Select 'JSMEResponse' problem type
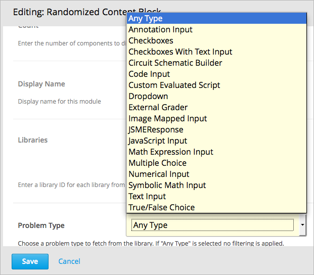 [156, 130]
